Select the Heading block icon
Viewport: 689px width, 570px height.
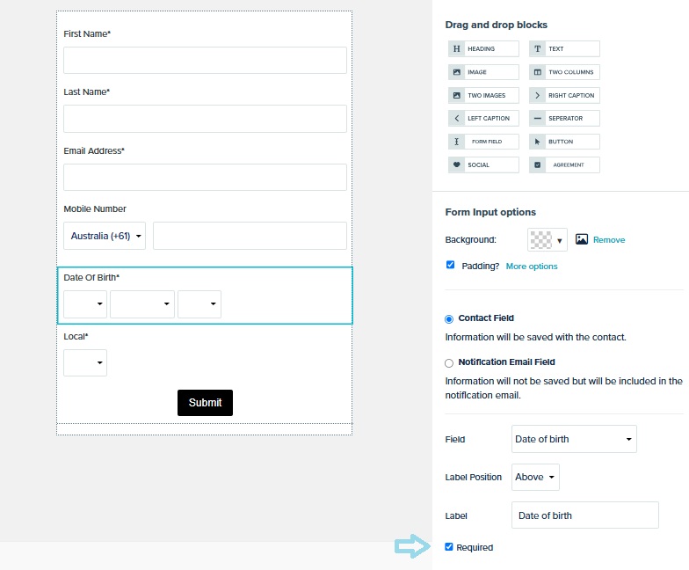coord(457,49)
